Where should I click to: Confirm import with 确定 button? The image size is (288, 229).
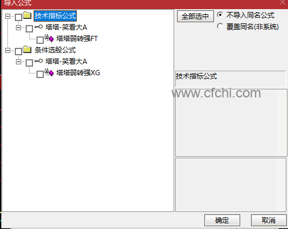click(x=222, y=220)
